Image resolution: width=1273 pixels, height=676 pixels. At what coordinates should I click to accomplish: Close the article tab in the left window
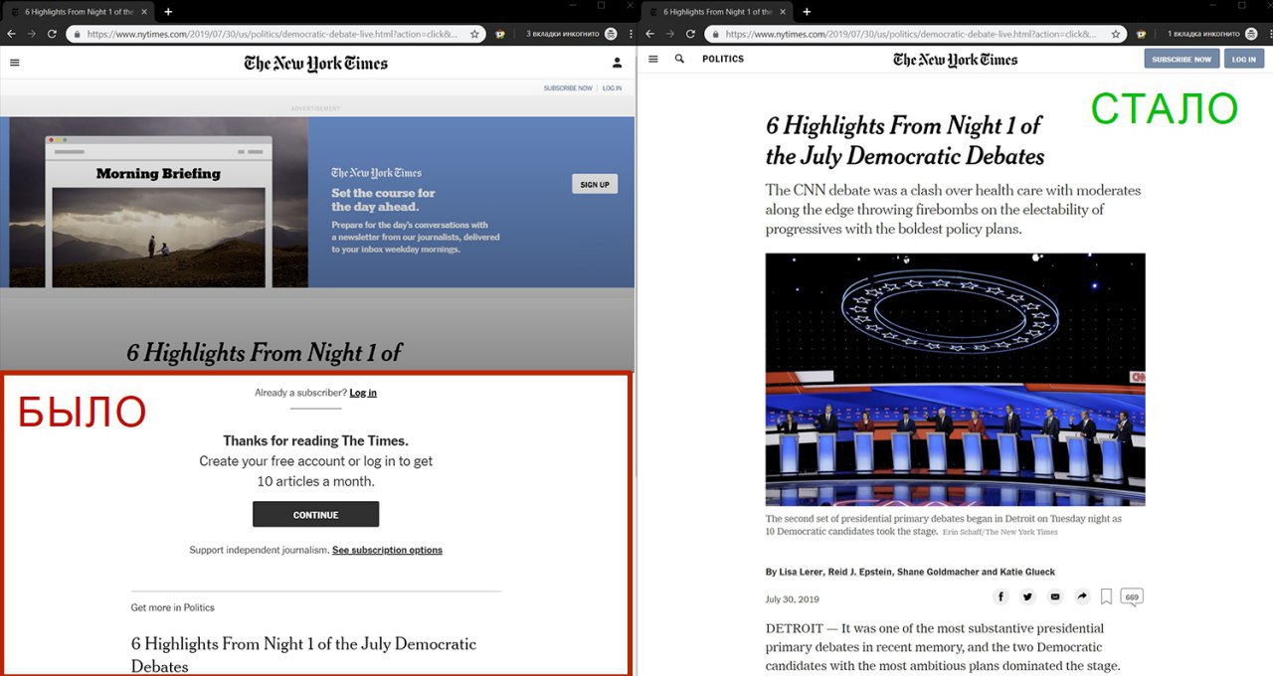point(145,12)
